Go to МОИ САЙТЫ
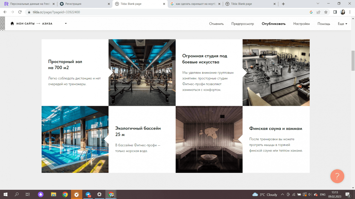Screen dimensions: 355x199 [x=25, y=23]
